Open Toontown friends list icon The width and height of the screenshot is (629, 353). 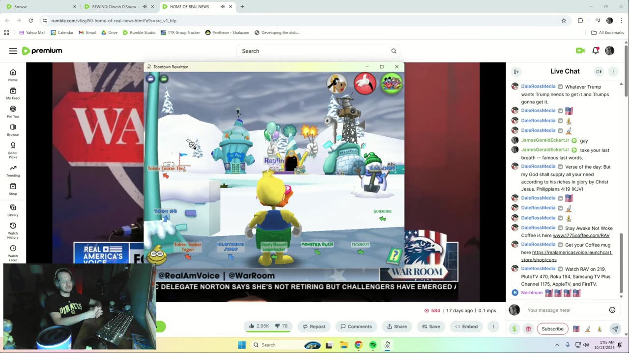tap(391, 83)
